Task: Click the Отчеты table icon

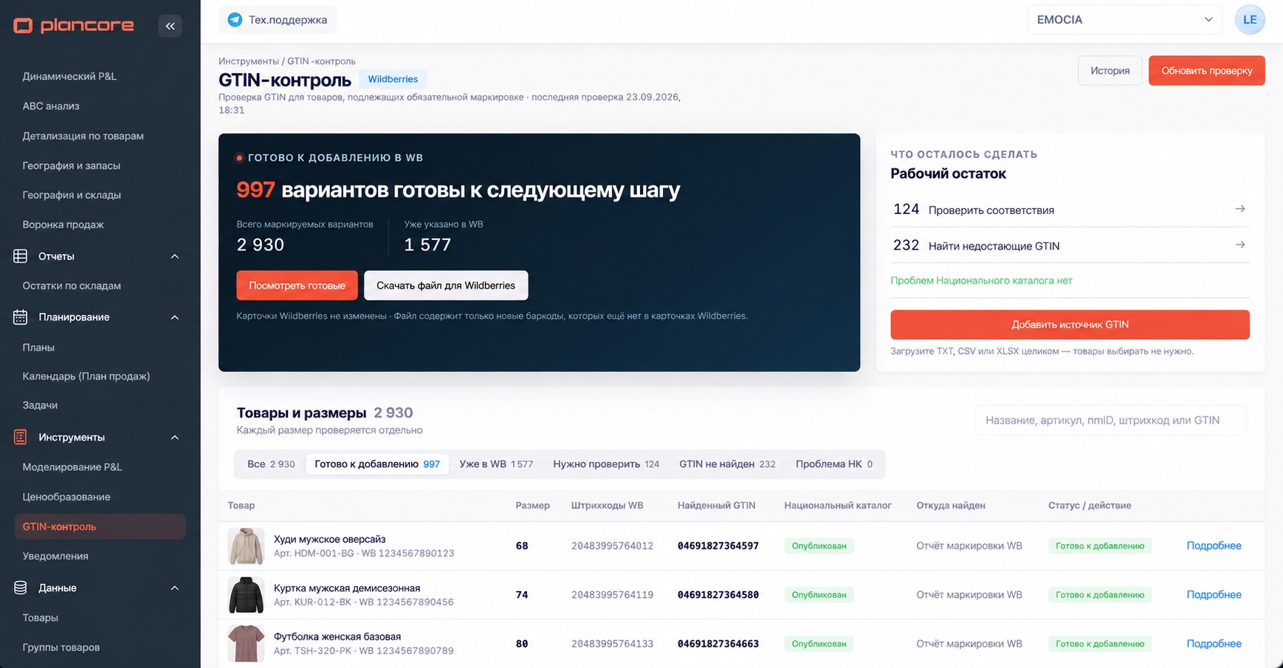Action: tap(21, 256)
